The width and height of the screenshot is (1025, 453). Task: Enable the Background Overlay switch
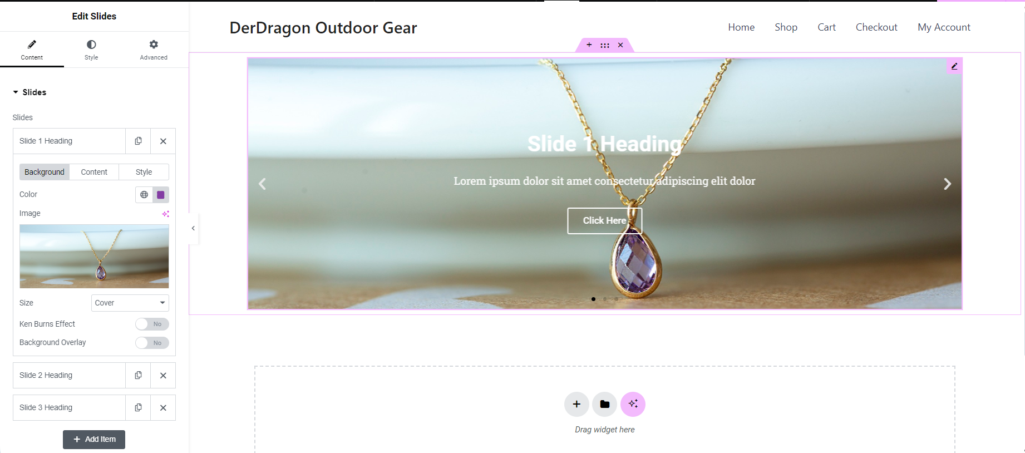(152, 343)
